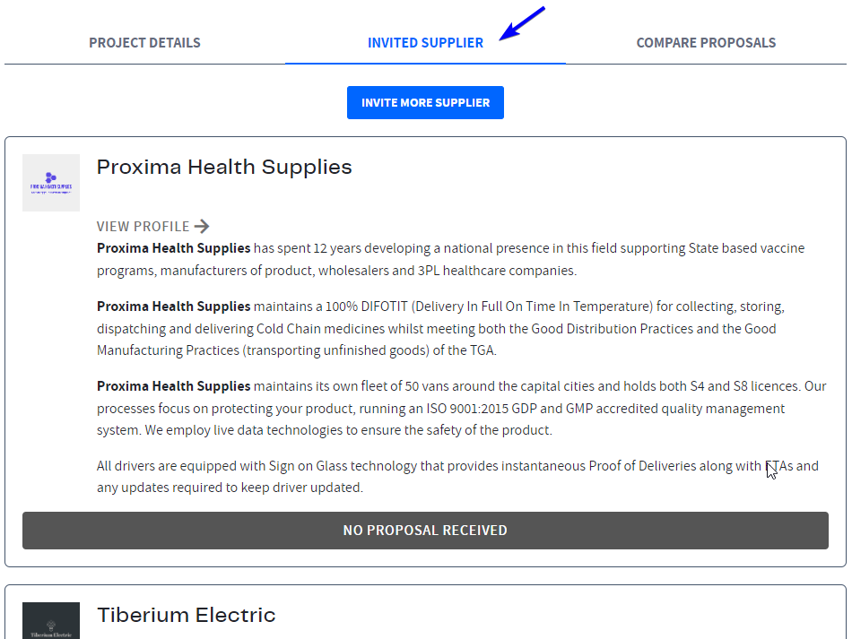This screenshot has width=852, height=639.
Task: Switch to the Project Details tab
Action: tap(144, 43)
